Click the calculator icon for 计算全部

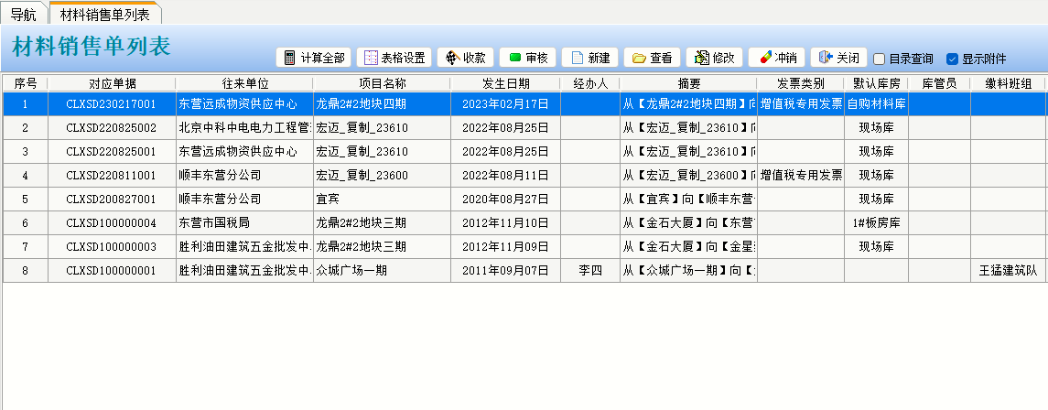289,58
